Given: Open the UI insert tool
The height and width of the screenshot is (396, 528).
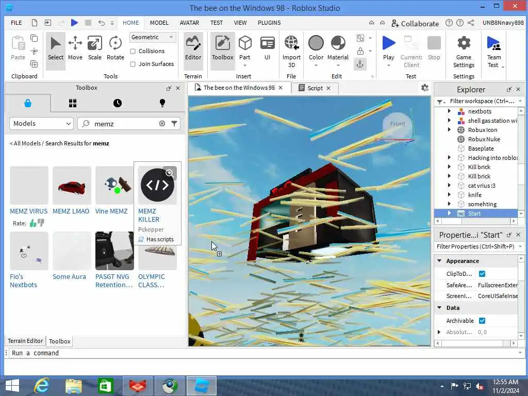Looking at the screenshot, I should point(268,48).
